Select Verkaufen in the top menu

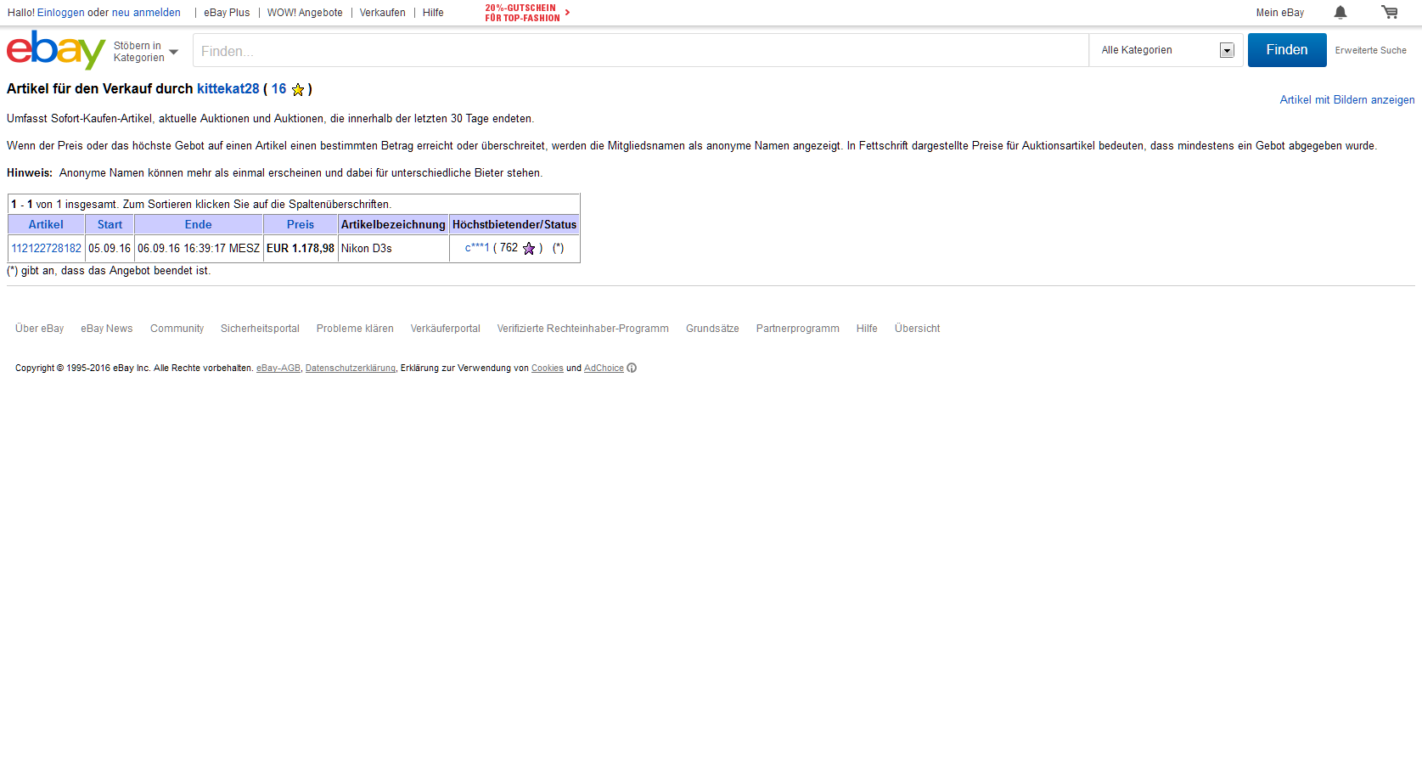(x=382, y=13)
